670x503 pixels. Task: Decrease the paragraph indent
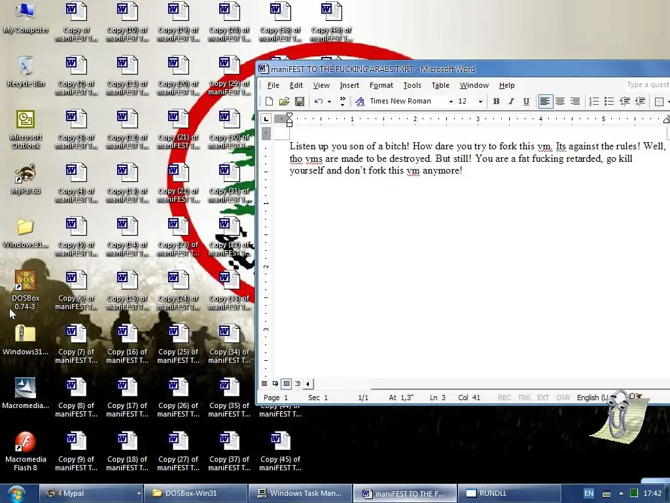click(x=625, y=102)
